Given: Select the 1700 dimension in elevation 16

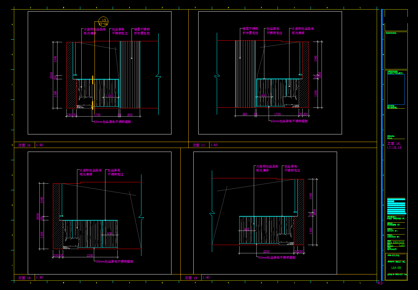Looking at the screenshot, I should coord(97,115).
